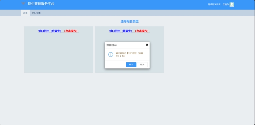Click the blue info icon in dialog
The width and height of the screenshot is (255, 125).
(111, 54)
